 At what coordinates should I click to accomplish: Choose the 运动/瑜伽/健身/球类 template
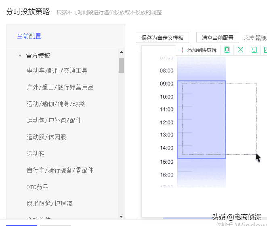pos(56,104)
